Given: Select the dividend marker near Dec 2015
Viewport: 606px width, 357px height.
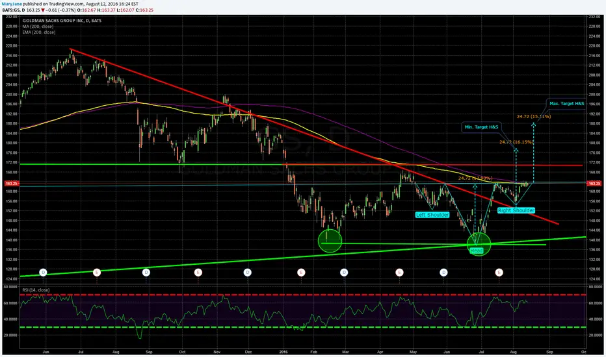Looking at the screenshot, I should click(x=247, y=273).
